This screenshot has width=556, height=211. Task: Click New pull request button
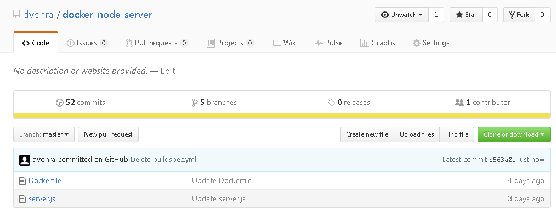tap(108, 134)
